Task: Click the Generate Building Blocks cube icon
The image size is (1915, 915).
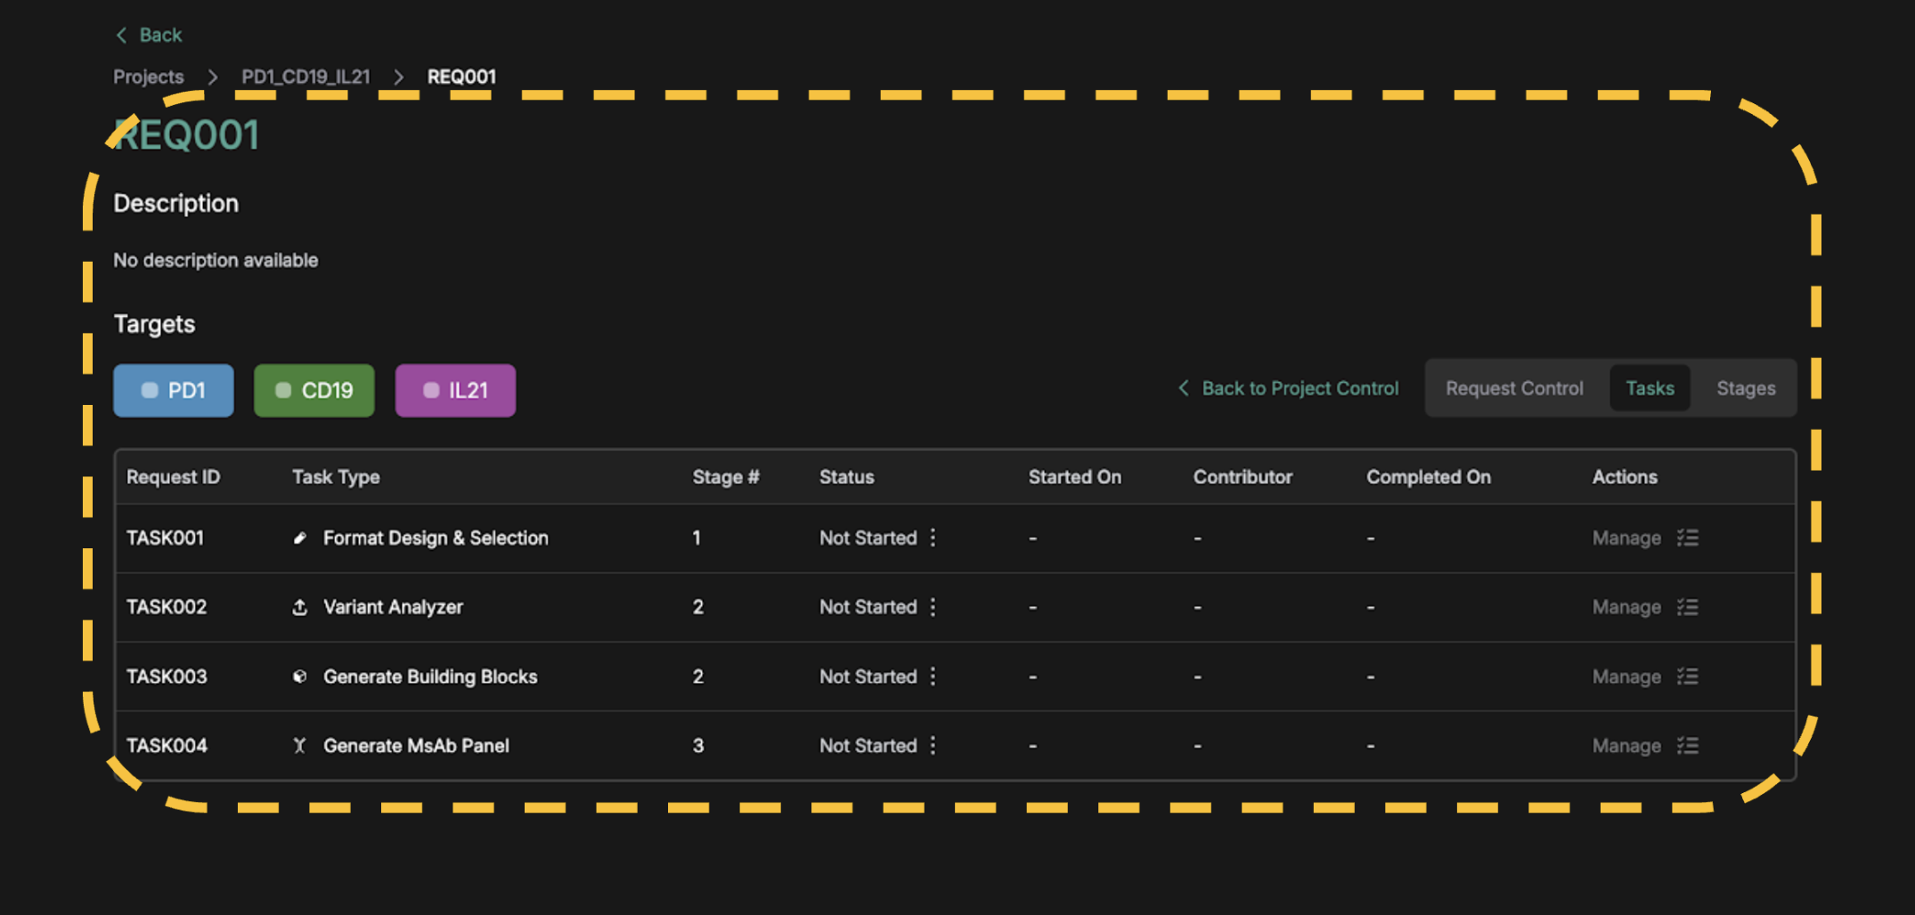Action: 300,676
